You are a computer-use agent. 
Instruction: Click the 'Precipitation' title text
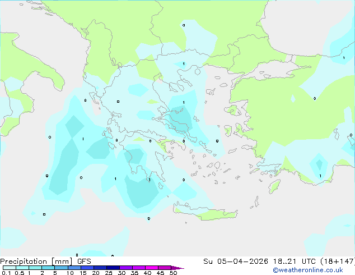click(24, 262)
